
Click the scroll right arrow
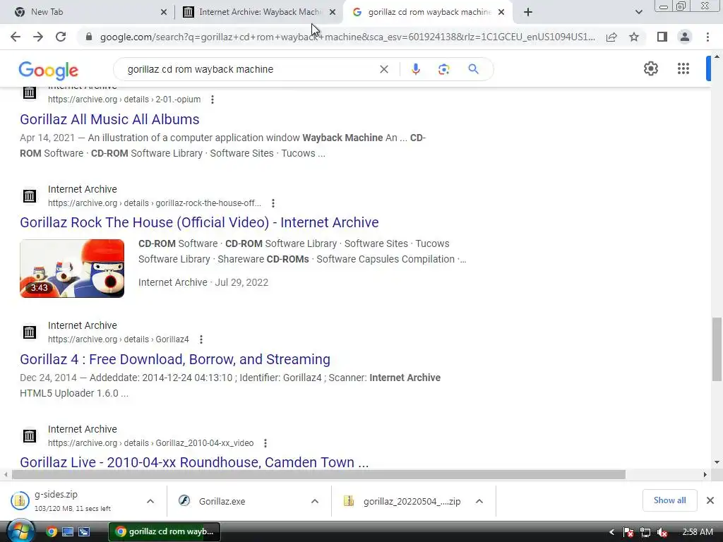(705, 474)
